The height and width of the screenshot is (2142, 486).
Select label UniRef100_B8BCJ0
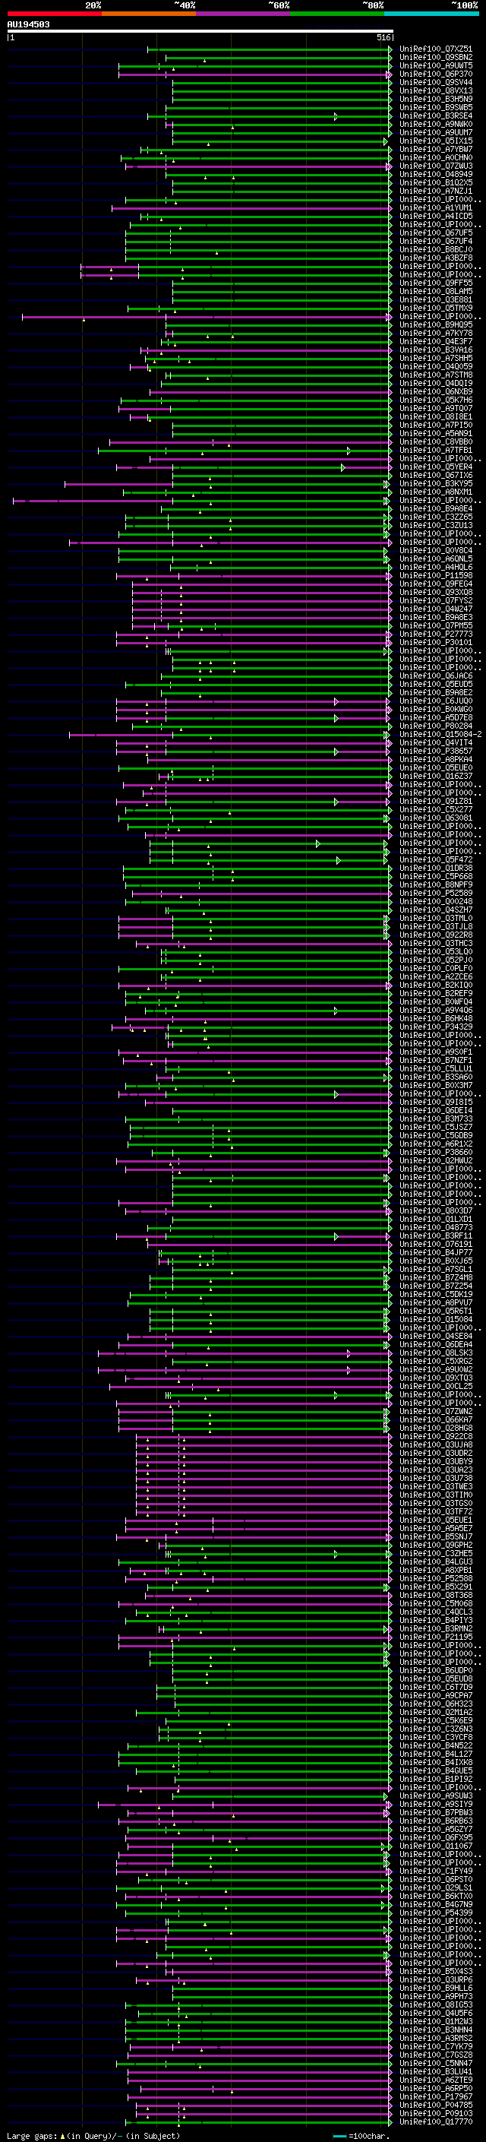(436, 249)
